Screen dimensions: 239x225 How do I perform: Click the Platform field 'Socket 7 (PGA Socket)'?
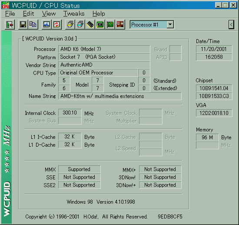pos(104,57)
